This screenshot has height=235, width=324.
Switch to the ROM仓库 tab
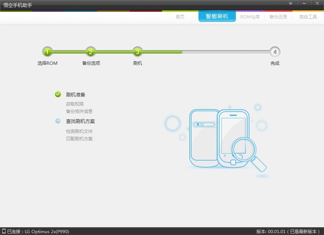pyautogui.click(x=250, y=17)
